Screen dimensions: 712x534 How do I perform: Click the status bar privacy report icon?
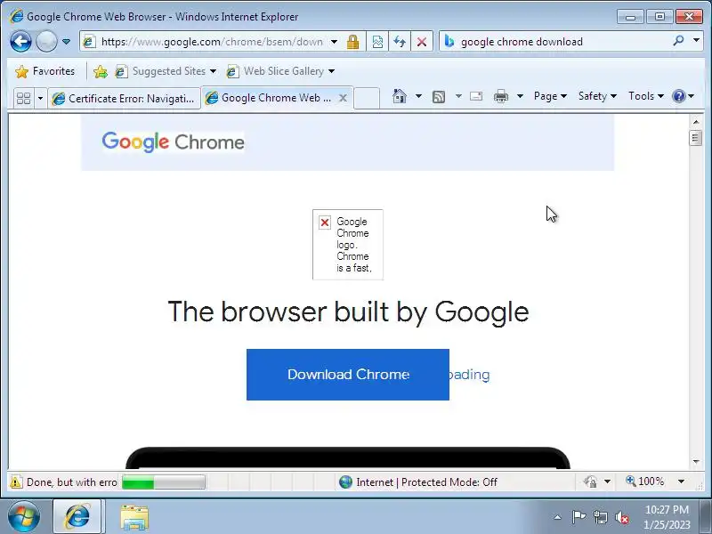tap(590, 481)
